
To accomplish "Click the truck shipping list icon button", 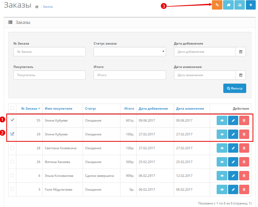I will click(228, 5).
